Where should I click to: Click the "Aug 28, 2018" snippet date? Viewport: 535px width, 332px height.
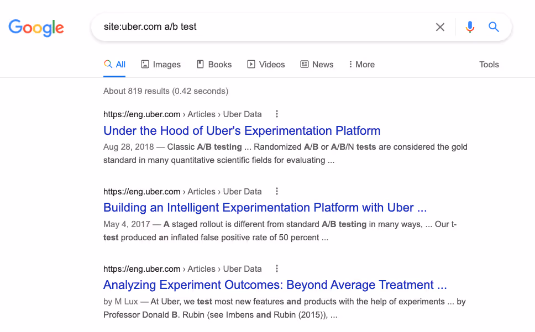129,147
